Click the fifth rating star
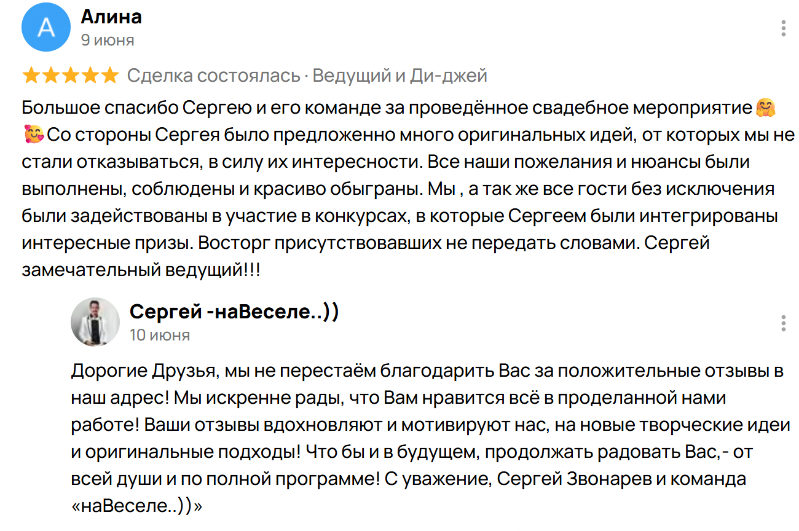799x531 pixels. (x=109, y=76)
